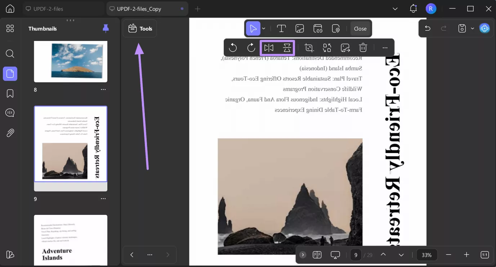This screenshot has width=496, height=267.
Task: Click the bottom-most left sidebar icon
Action: 10,254
